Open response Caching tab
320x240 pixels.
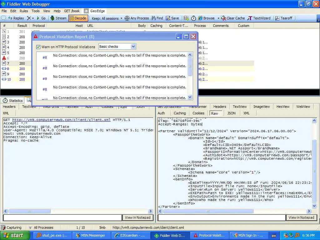tap(180, 113)
